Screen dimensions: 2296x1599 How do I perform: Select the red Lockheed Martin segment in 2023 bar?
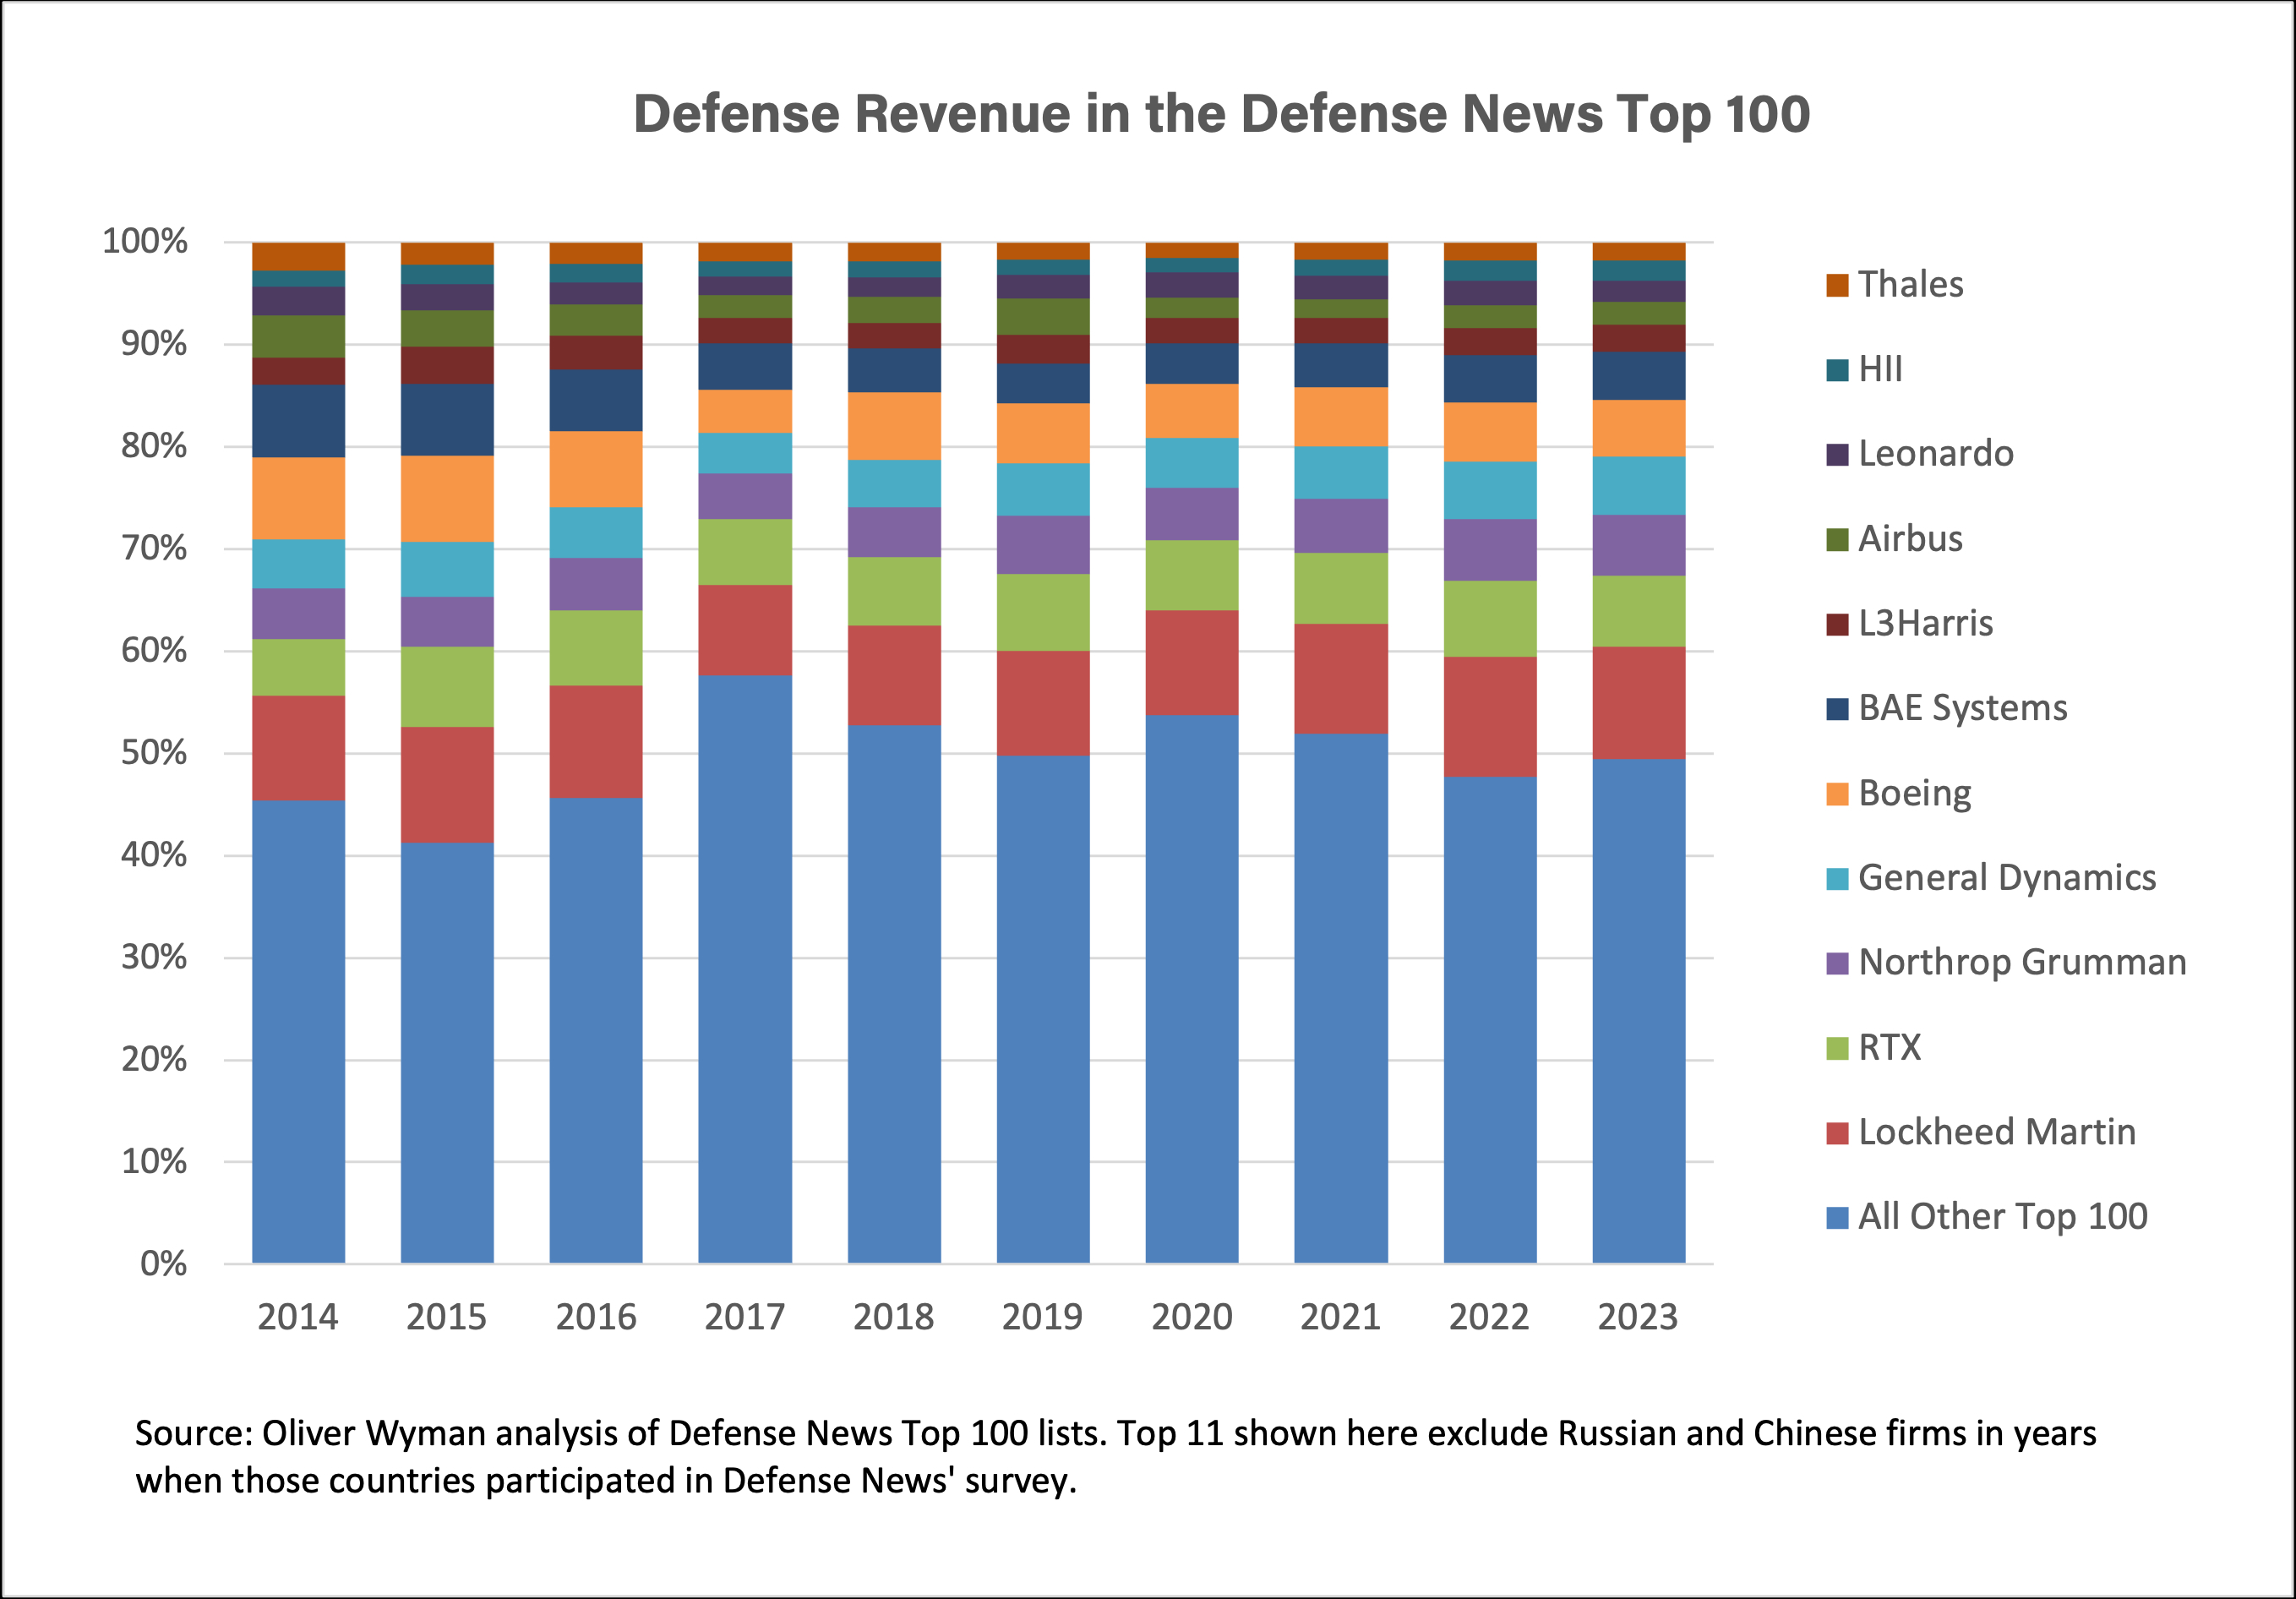(1639, 703)
